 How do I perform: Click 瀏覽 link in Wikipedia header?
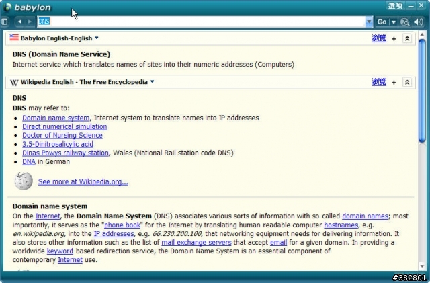[379, 82]
